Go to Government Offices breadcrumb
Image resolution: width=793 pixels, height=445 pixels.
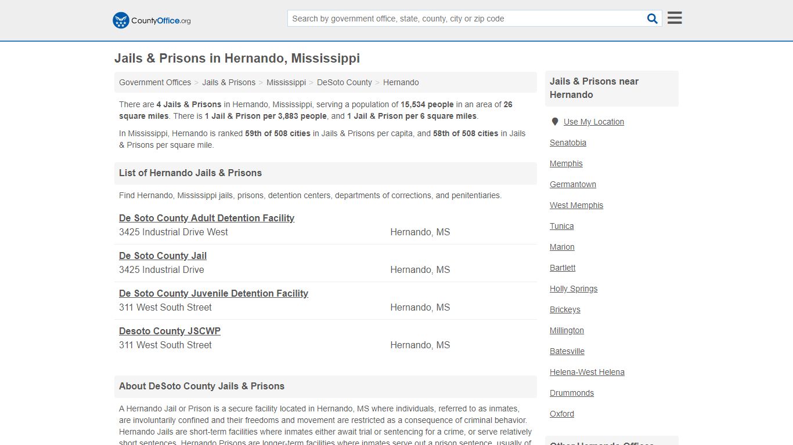(155, 82)
